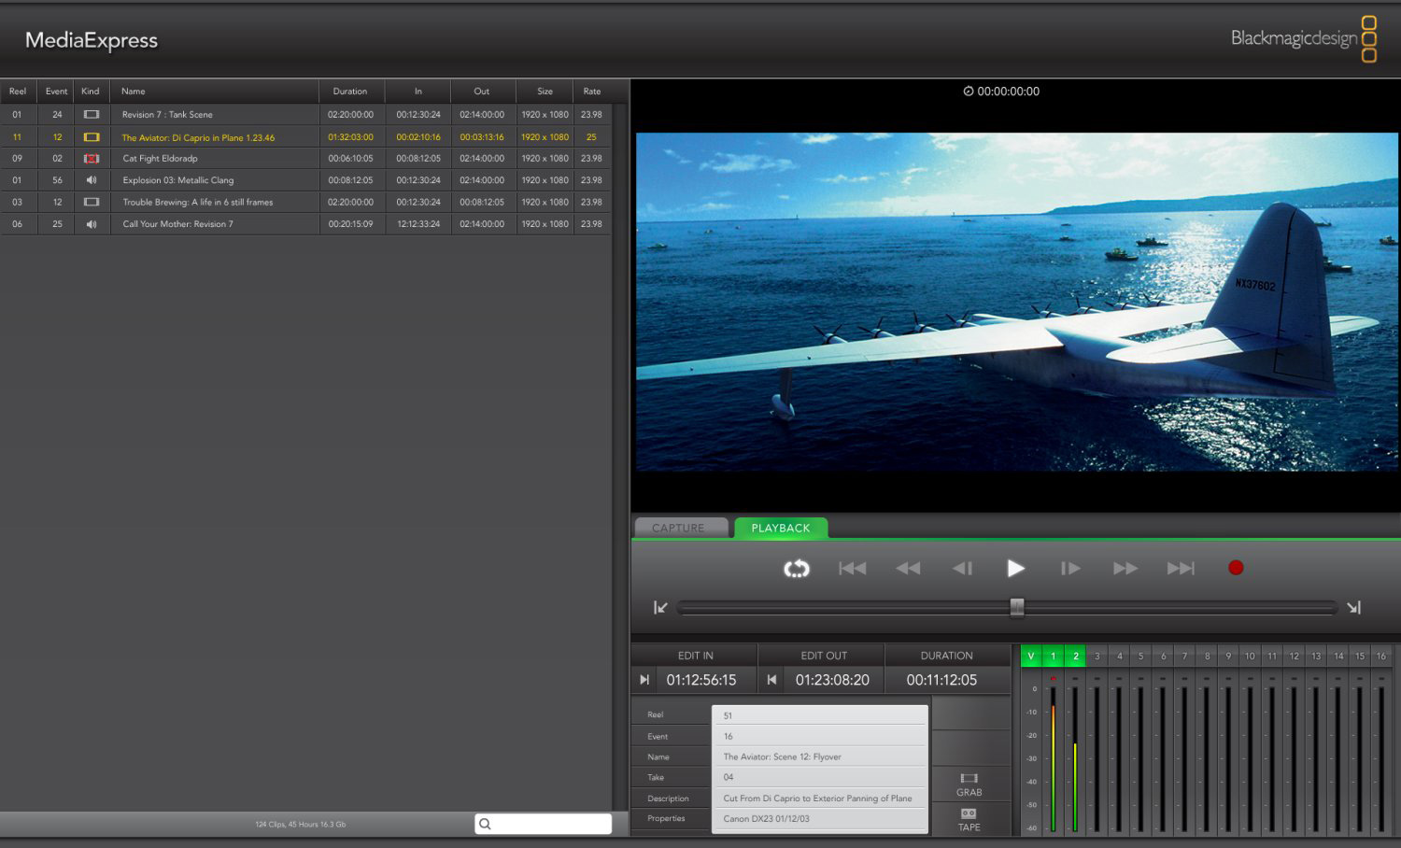This screenshot has height=848, width=1401.
Task: Start playback with the Play button
Action: [1015, 568]
